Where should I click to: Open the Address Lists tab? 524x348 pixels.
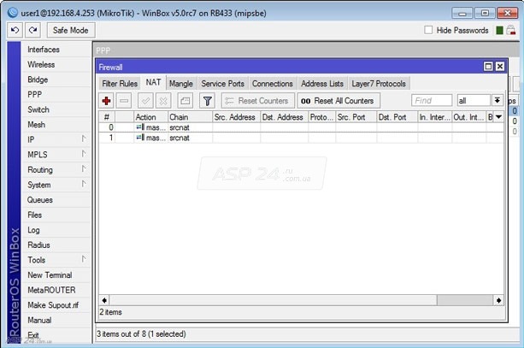click(x=322, y=84)
